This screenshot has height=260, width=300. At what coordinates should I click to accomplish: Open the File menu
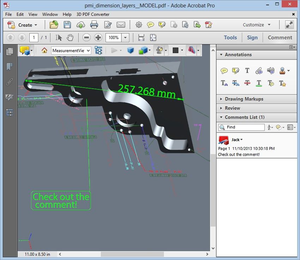[x=8, y=14]
